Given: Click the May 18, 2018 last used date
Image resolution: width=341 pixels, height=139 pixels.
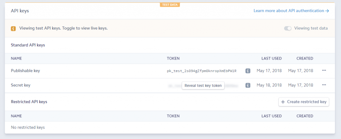Looking at the screenshot, I should (x=269, y=85).
